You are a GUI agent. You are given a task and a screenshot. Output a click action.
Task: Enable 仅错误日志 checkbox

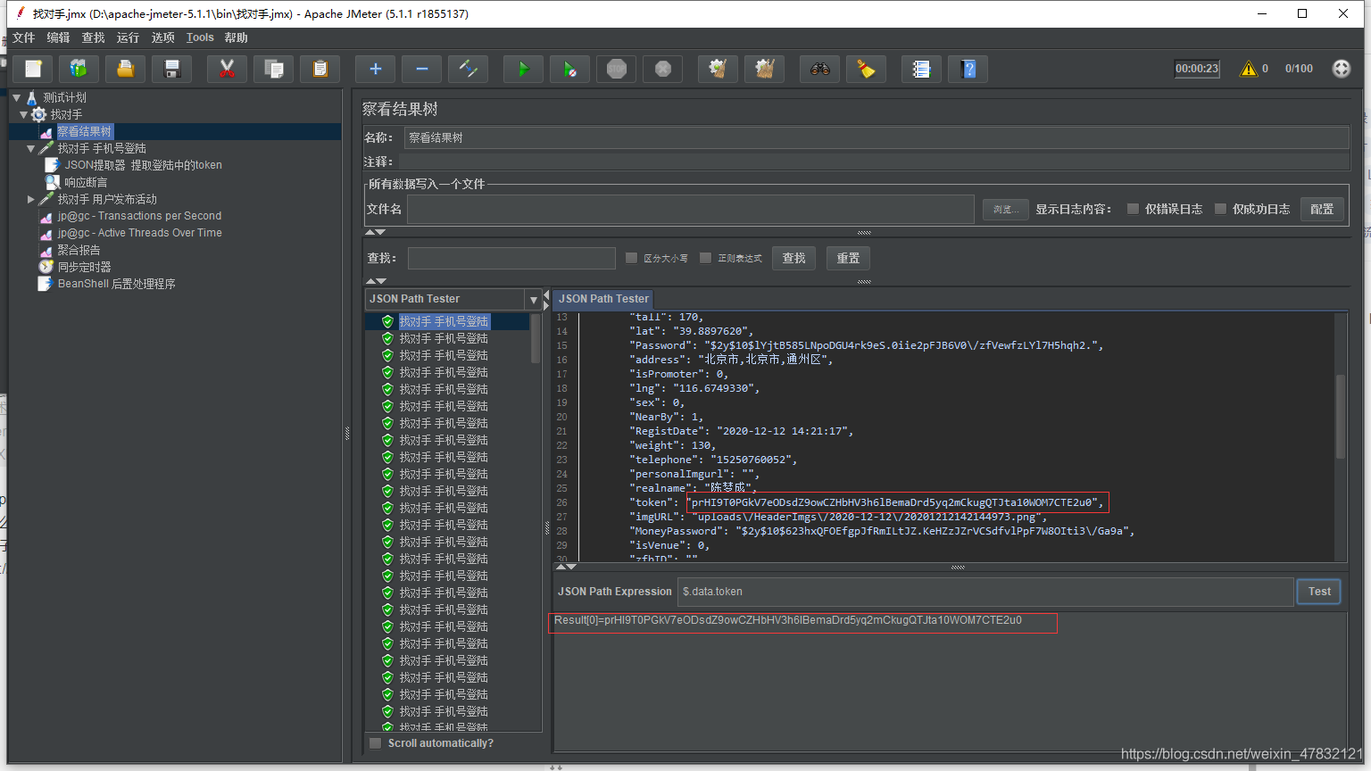pos(1133,209)
